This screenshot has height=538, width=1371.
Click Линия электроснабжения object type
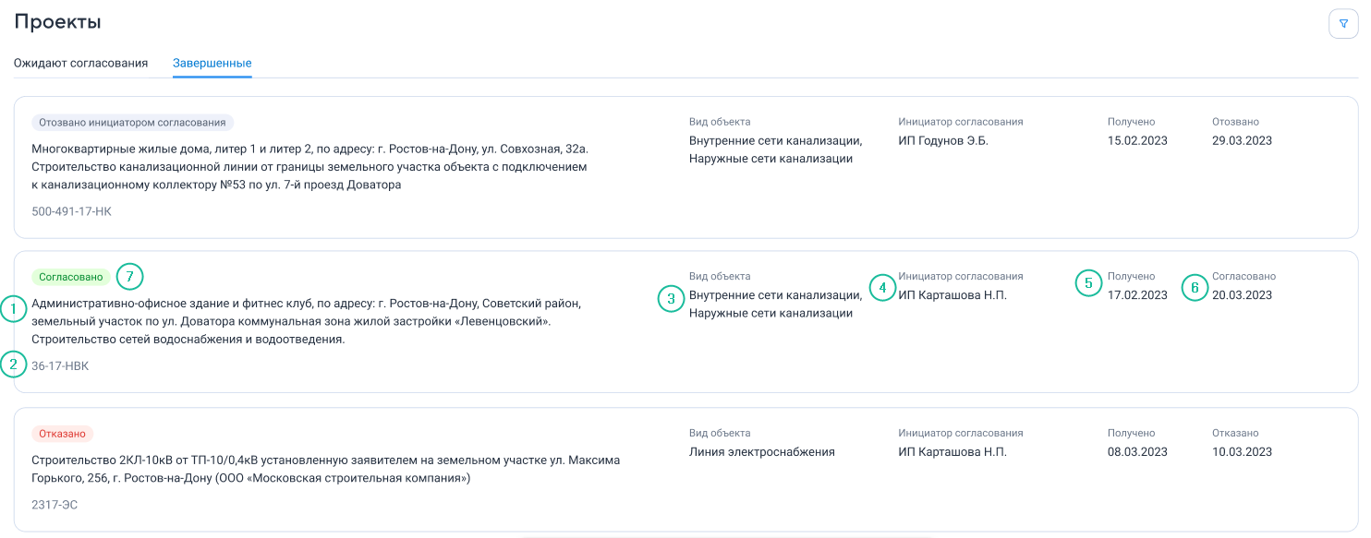[762, 452]
